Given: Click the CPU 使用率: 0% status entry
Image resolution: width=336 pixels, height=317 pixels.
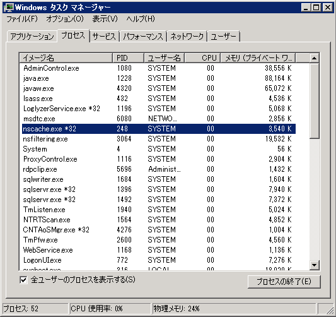Looking at the screenshot, I should (110, 309).
